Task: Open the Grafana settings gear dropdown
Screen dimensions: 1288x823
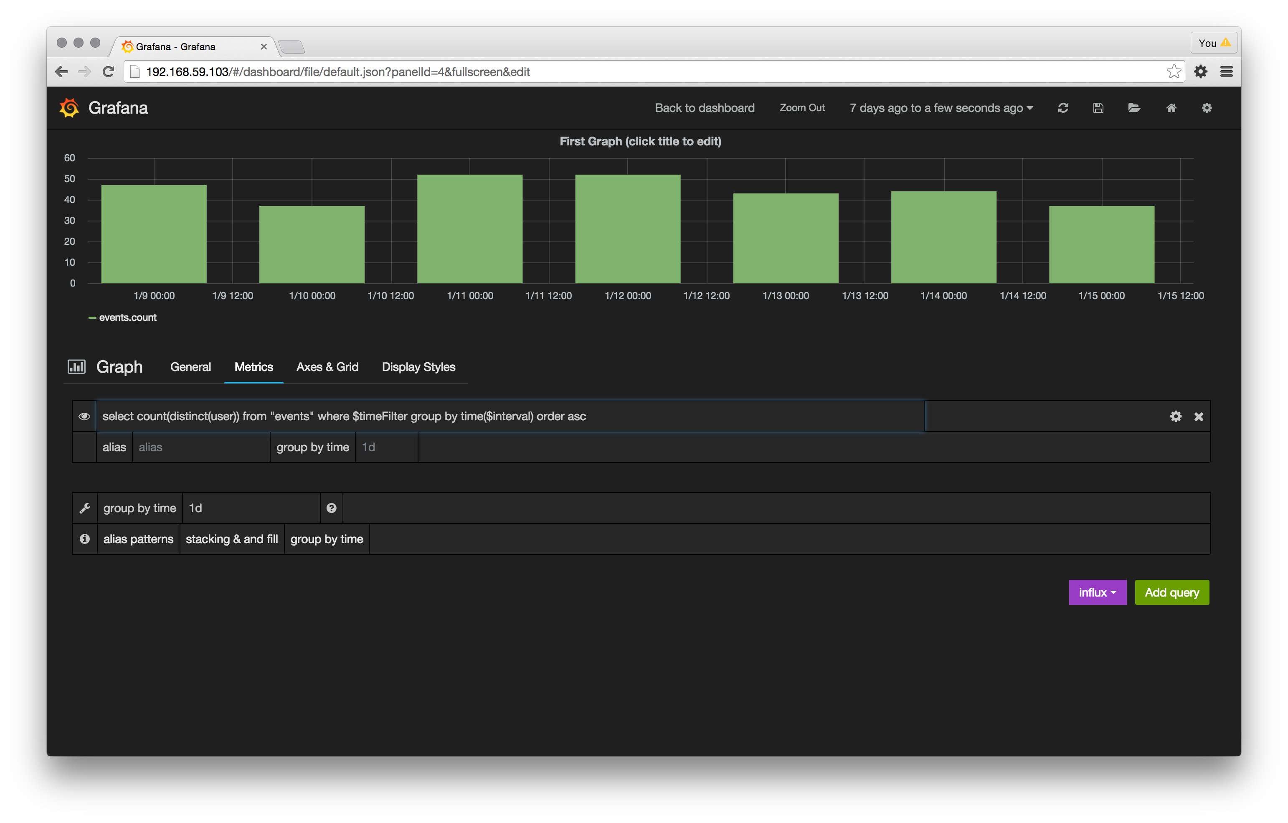Action: (x=1207, y=107)
